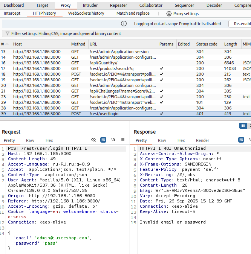The image size is (251, 254).
Task: Open Request panel hamburger menu
Action: pos(123,140)
